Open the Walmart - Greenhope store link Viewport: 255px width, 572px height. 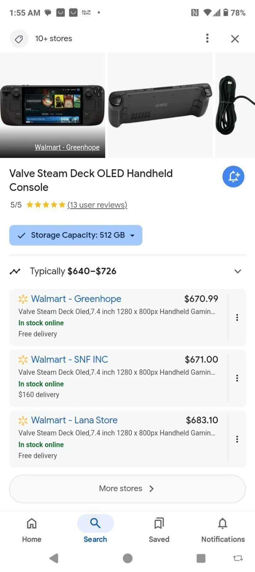pyautogui.click(x=76, y=299)
